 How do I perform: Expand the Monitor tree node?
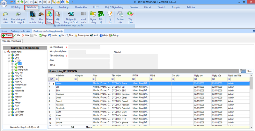(9, 88)
